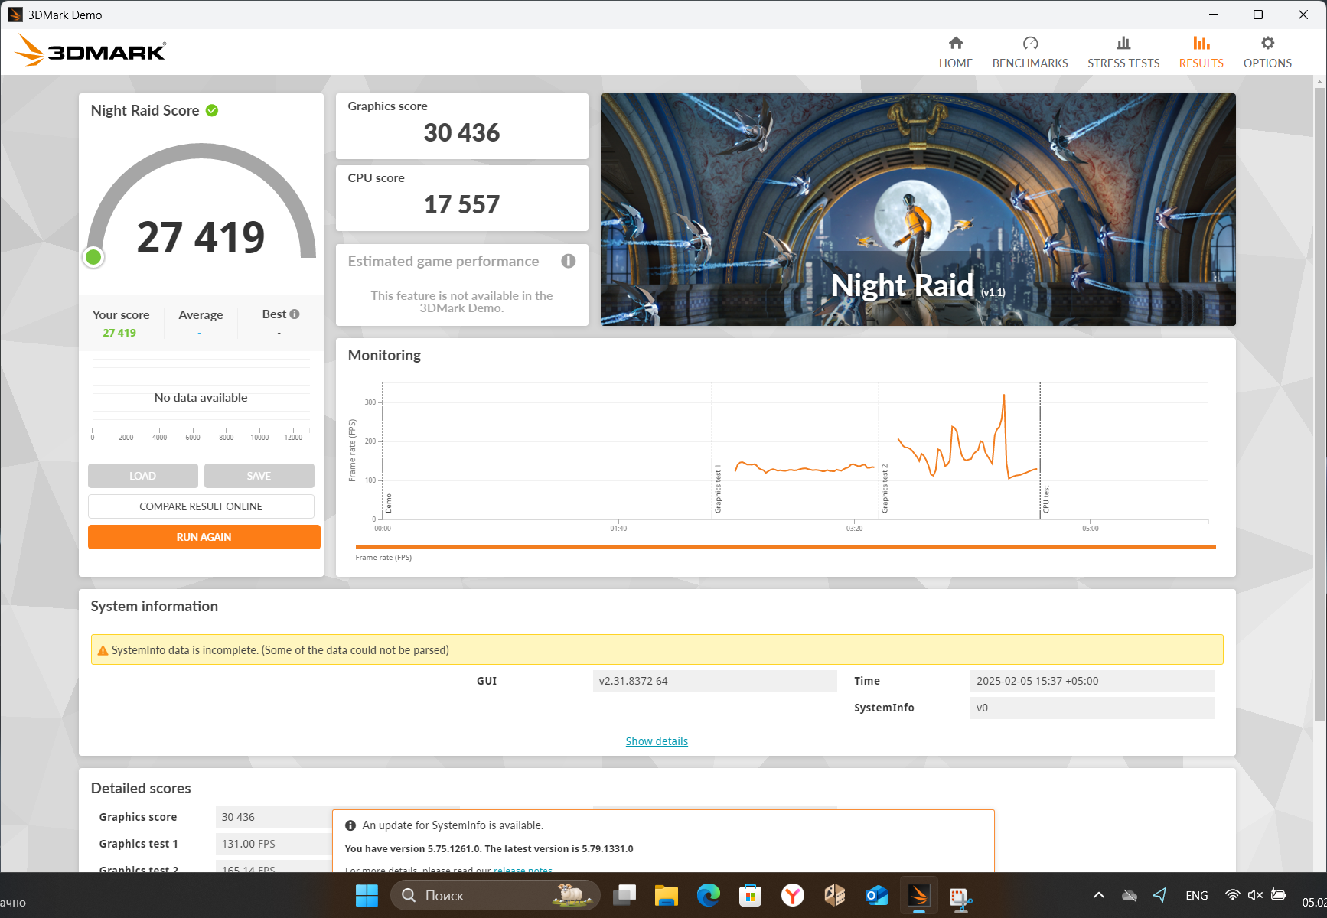Open the HOME tab
Image resolution: width=1327 pixels, height=918 pixels.
tap(955, 53)
